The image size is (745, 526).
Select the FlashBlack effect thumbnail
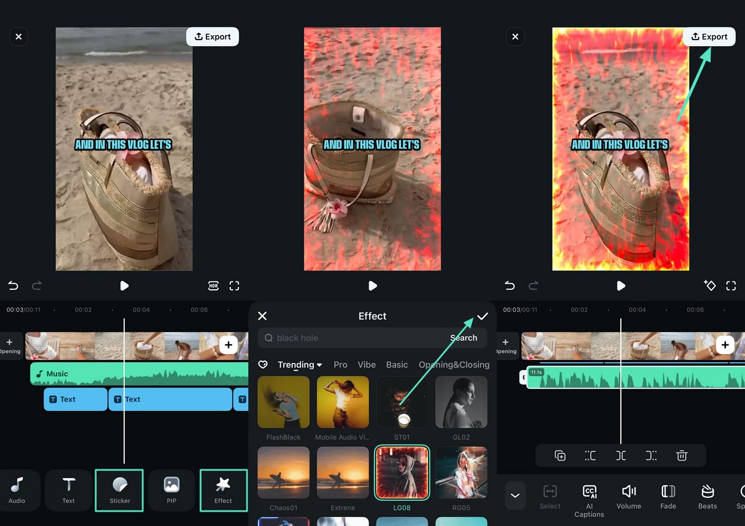pos(284,402)
